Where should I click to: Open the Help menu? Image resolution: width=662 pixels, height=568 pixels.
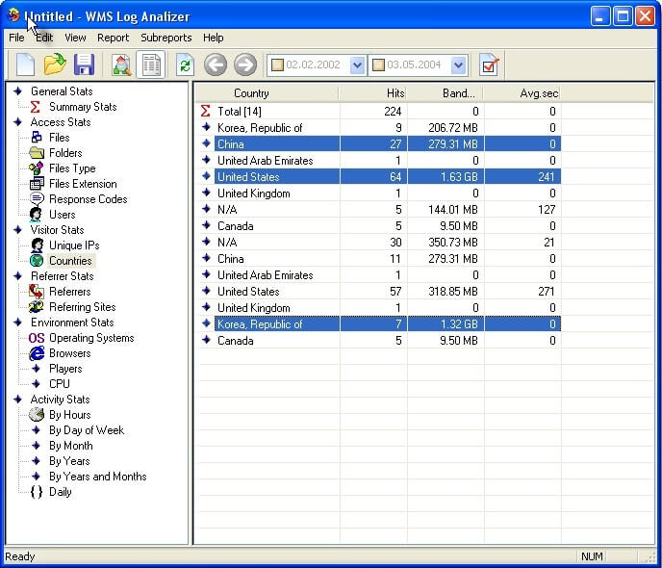tap(214, 38)
